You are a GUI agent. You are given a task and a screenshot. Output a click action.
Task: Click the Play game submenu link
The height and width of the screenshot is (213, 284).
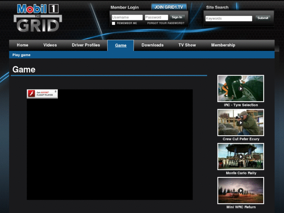tap(21, 55)
